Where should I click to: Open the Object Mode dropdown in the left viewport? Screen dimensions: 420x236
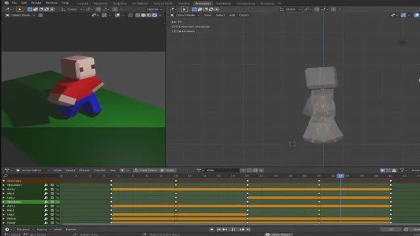[x=20, y=15]
